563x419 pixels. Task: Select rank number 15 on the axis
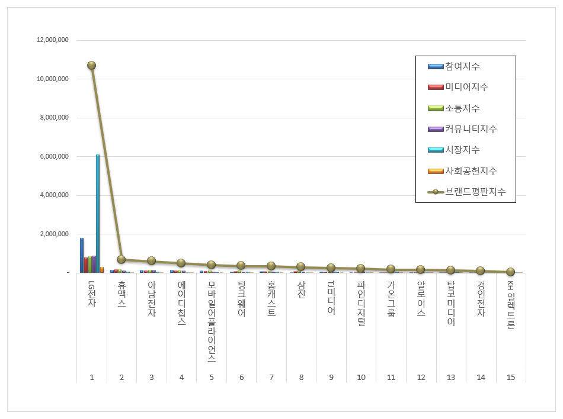click(x=510, y=377)
